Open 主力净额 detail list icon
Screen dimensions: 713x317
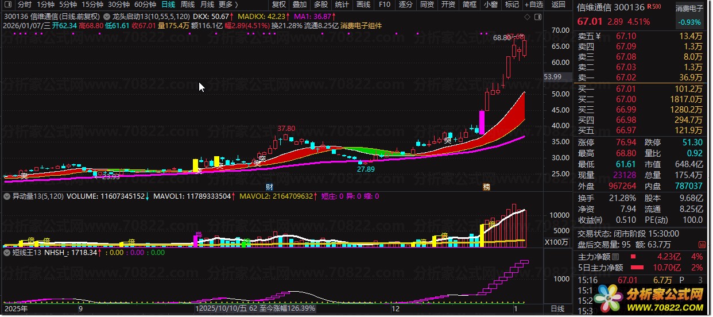[x=616, y=257]
